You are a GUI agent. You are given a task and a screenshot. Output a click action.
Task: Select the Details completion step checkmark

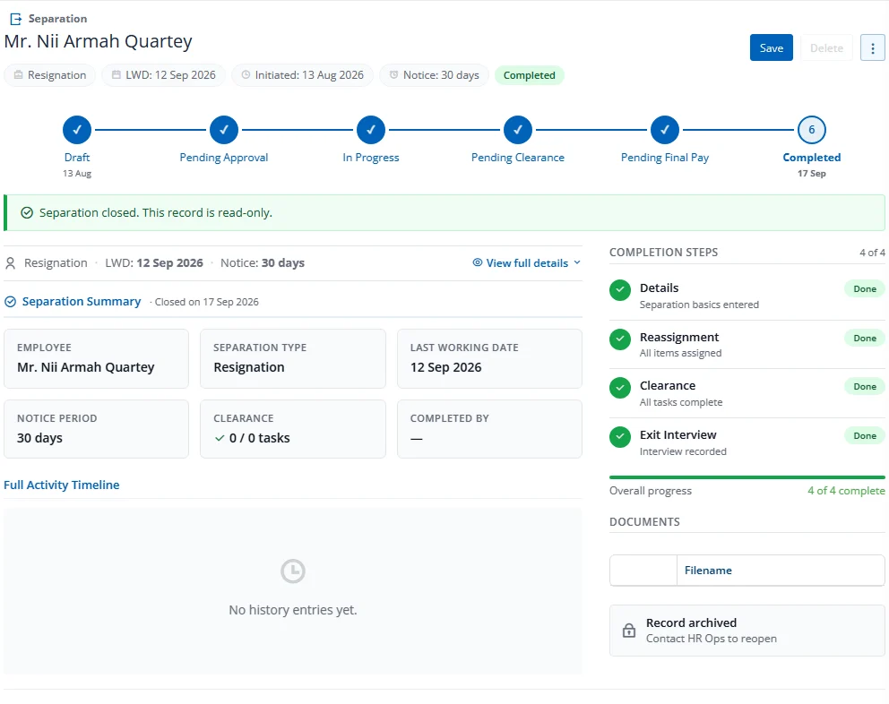(x=620, y=290)
